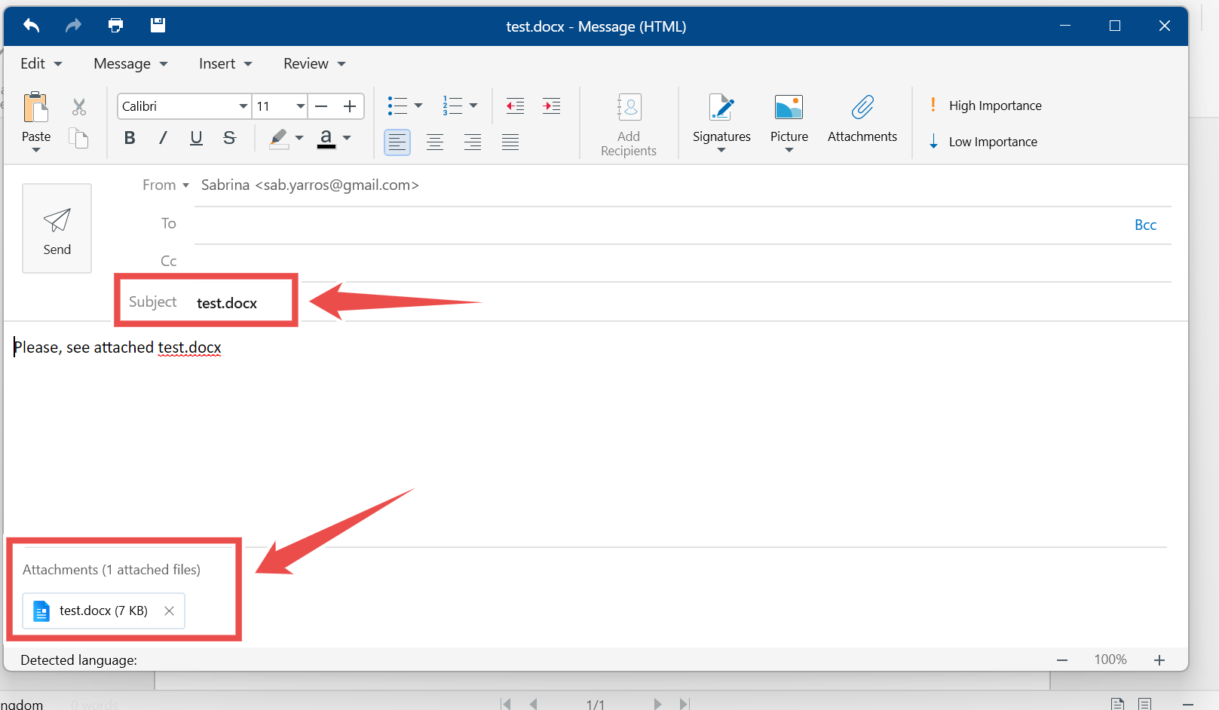Viewport: 1219px width, 710px height.
Task: Apply highlight color to text
Action: [x=280, y=139]
